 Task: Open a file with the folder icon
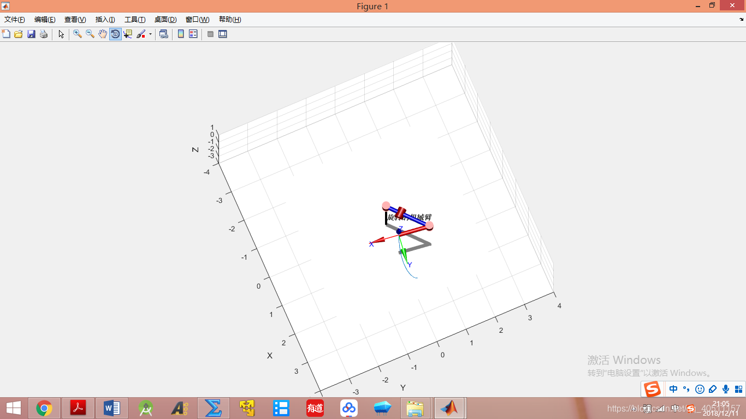click(19, 34)
